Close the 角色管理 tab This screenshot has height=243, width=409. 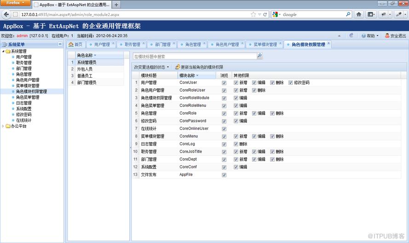coord(204,43)
